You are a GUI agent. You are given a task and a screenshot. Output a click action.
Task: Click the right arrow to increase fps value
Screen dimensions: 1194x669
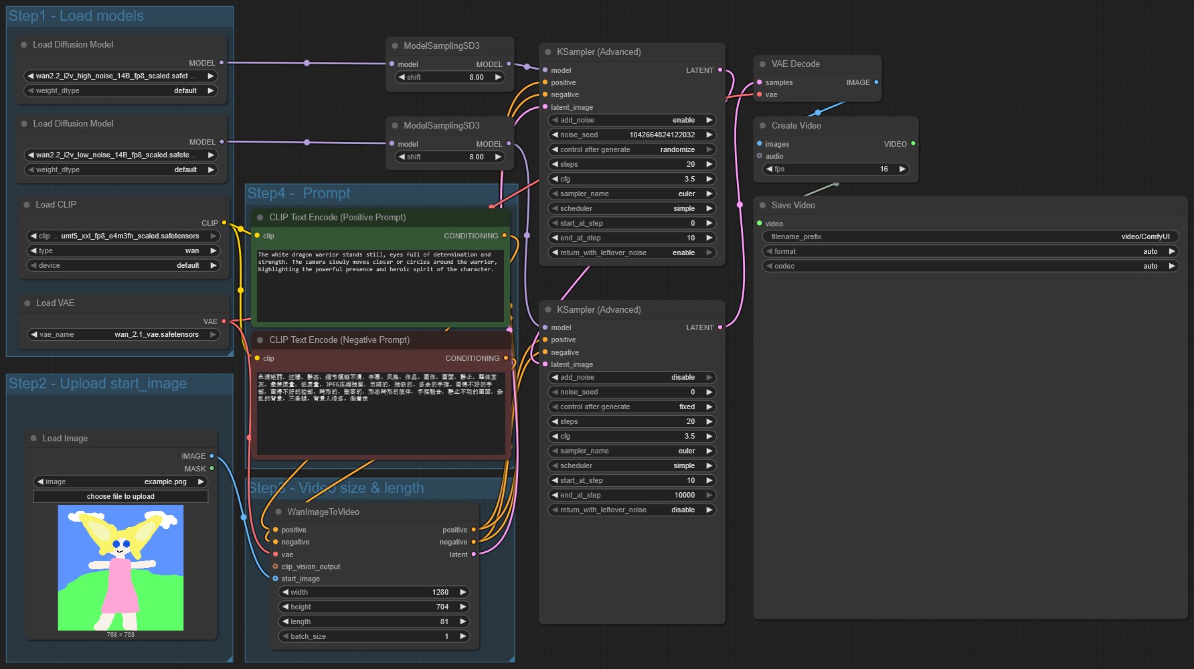click(902, 169)
